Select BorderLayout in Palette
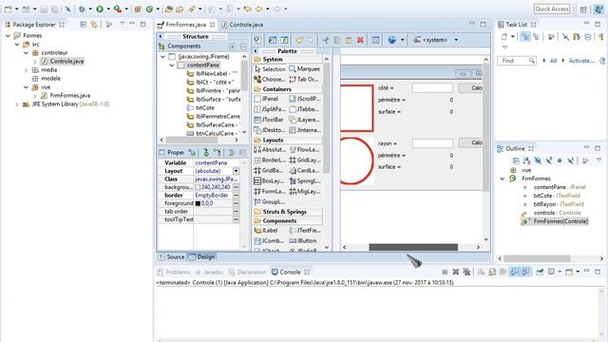The image size is (608, 342). point(270,161)
